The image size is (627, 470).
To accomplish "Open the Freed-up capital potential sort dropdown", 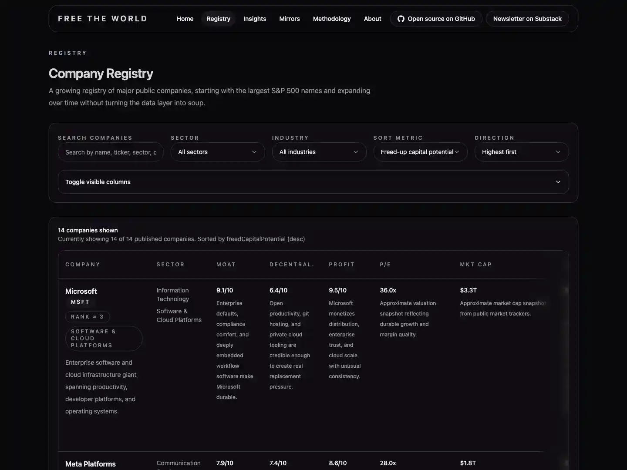I will pyautogui.click(x=420, y=152).
